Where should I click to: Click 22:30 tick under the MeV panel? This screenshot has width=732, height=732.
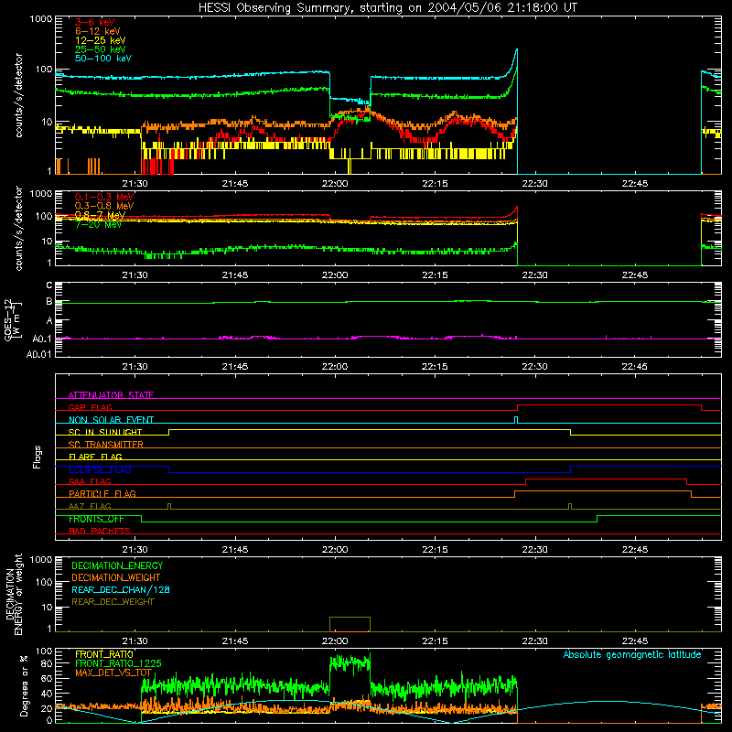click(534, 275)
